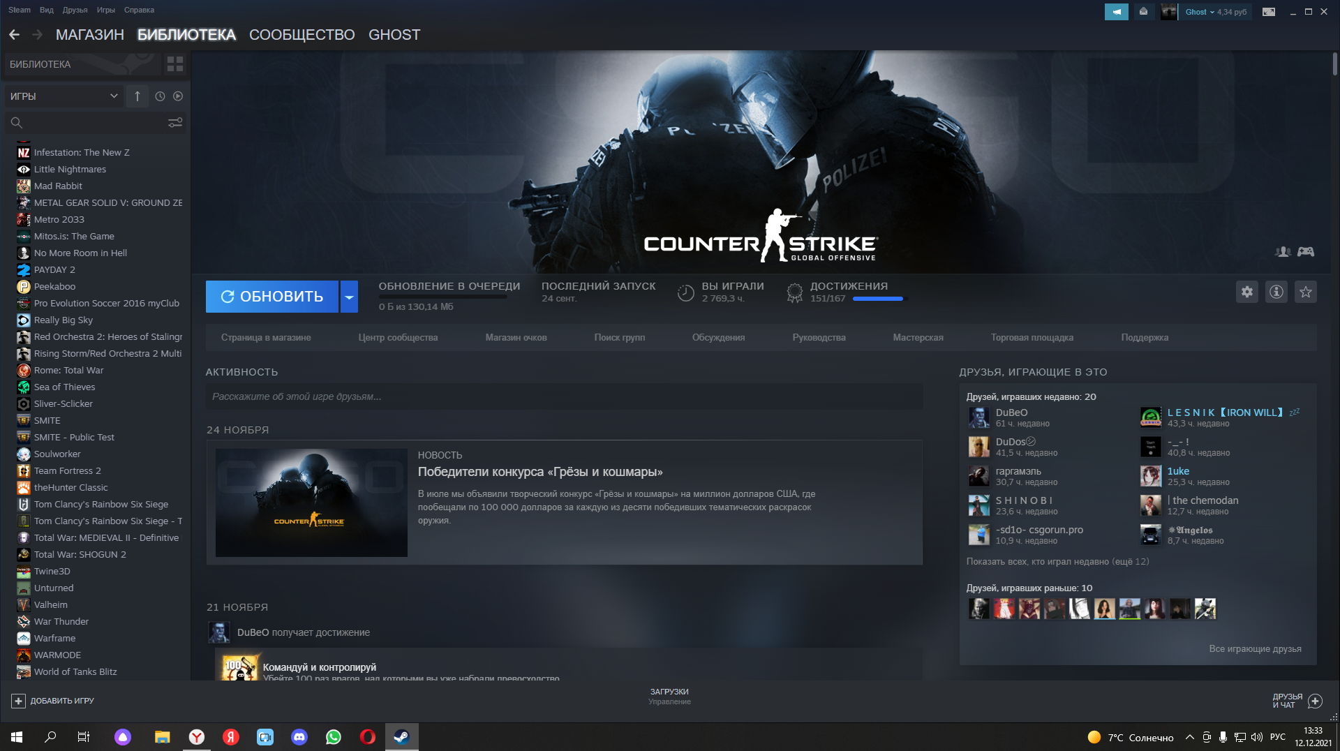Open the advanced filter sliders icon
The height and width of the screenshot is (751, 1340).
(x=175, y=123)
